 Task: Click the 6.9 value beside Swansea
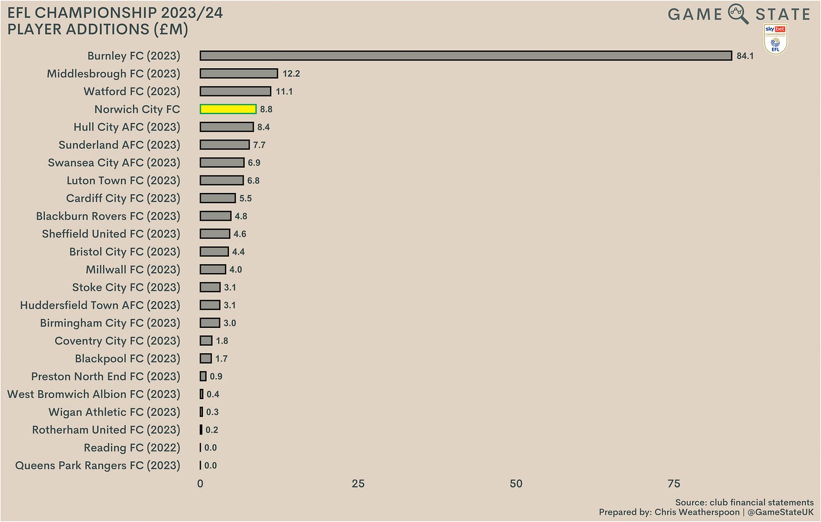coord(254,163)
